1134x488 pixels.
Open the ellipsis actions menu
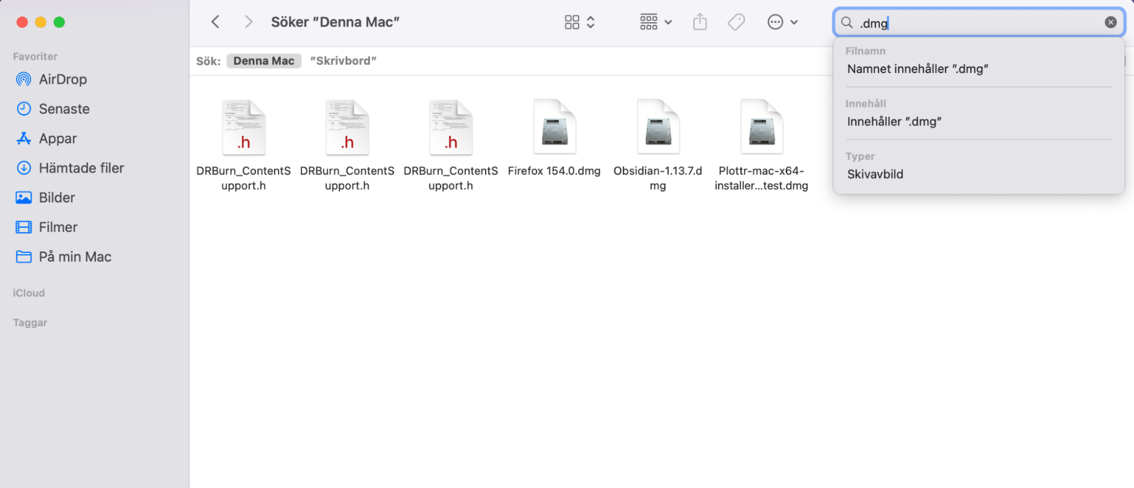click(x=782, y=22)
